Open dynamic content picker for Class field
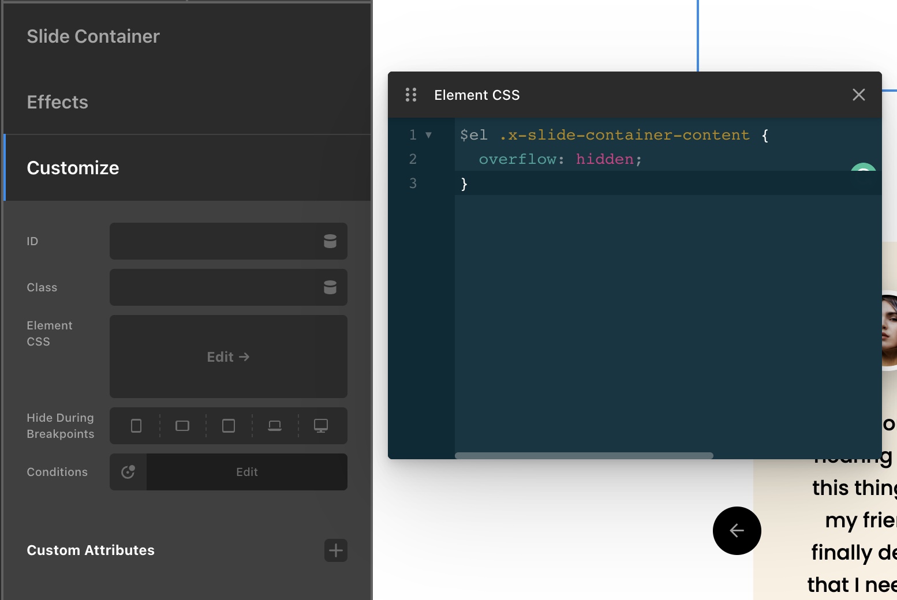 tap(330, 287)
